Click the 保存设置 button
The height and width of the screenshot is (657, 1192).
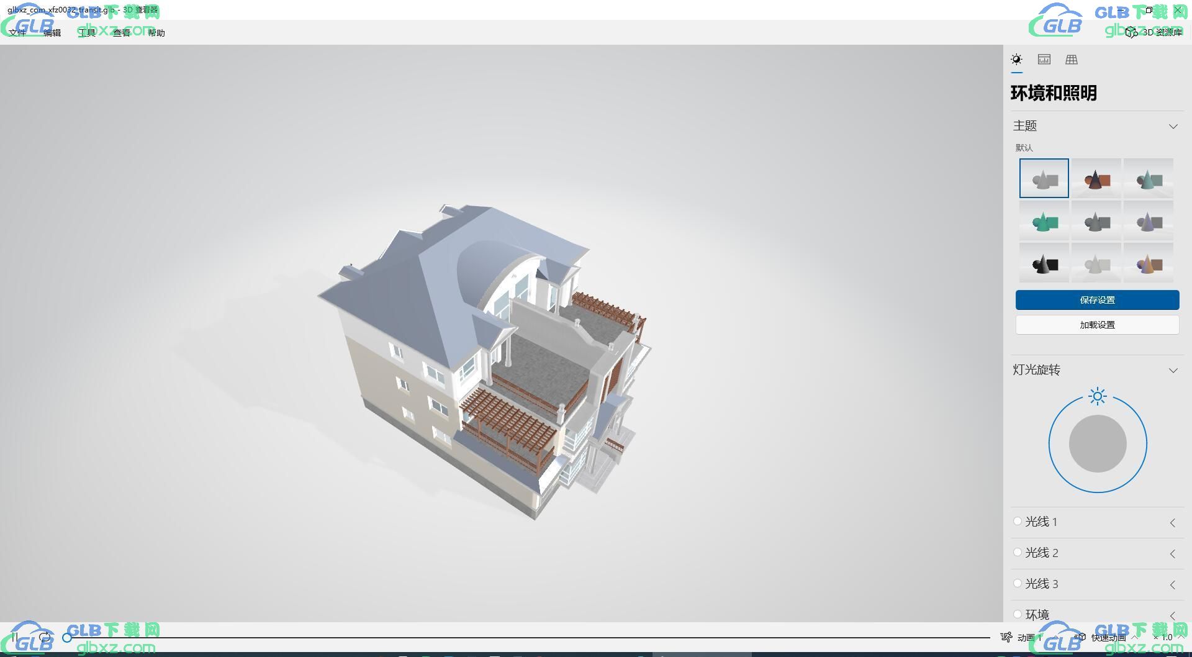[1097, 300]
